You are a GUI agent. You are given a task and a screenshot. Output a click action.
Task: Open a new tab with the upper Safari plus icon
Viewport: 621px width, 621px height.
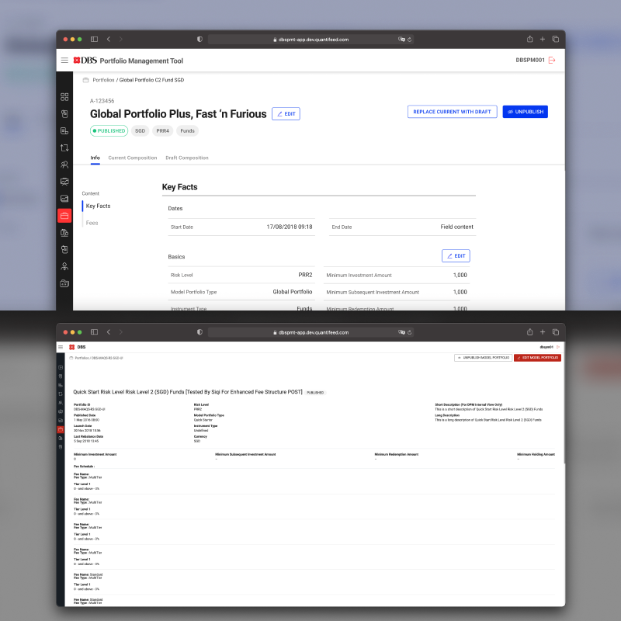click(543, 39)
